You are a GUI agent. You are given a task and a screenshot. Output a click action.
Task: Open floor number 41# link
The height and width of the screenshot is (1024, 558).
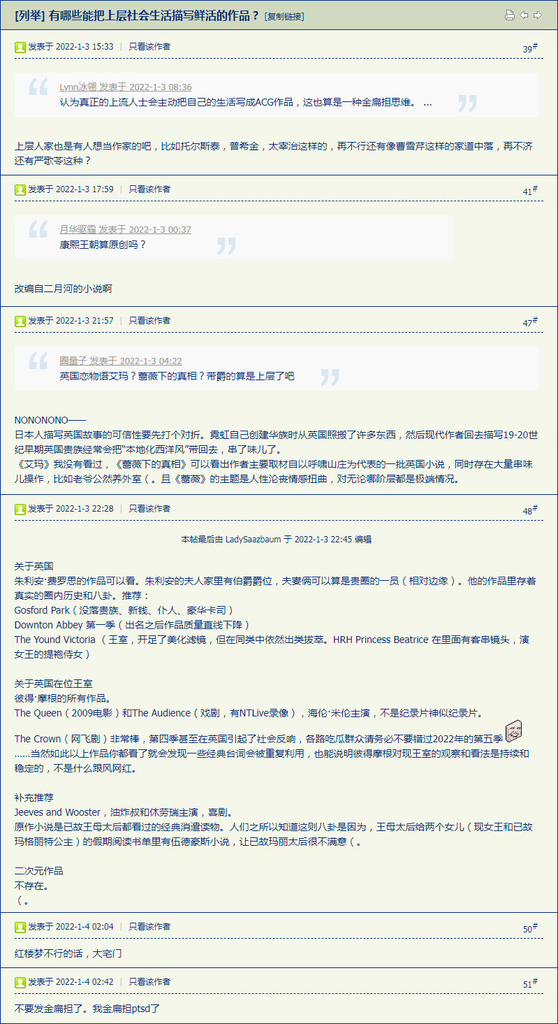(530, 191)
